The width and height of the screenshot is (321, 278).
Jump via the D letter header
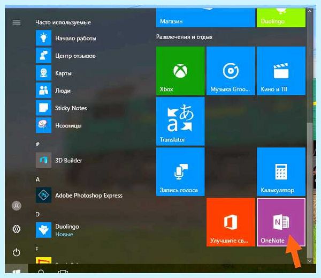(x=37, y=214)
